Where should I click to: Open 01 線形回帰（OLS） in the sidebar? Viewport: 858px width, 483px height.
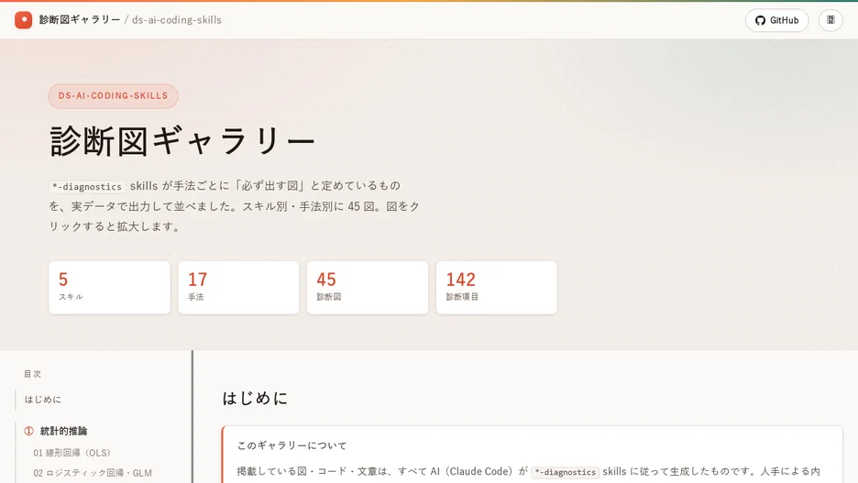click(x=71, y=453)
